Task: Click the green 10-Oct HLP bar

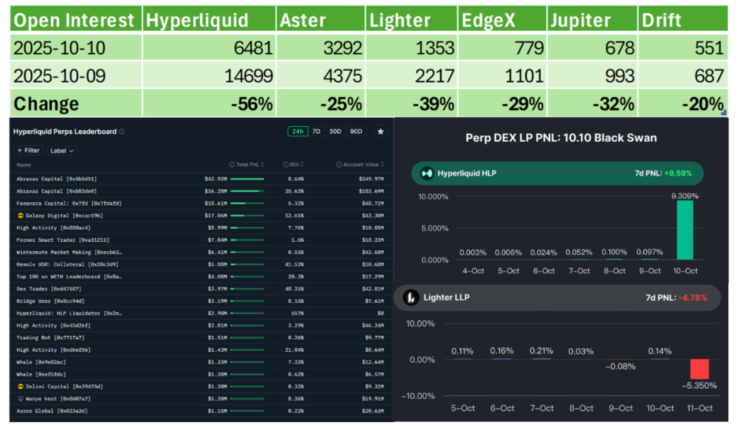Action: click(685, 230)
